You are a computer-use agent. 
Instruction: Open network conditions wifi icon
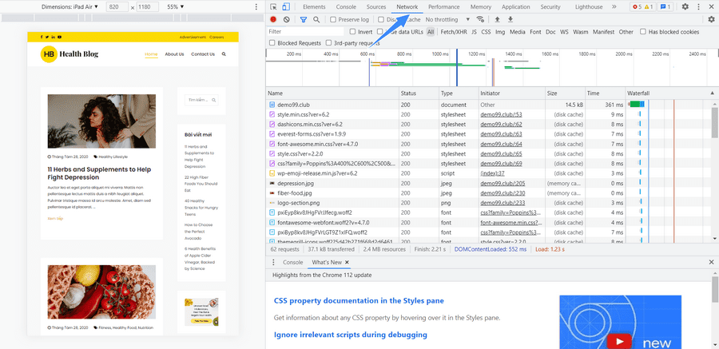click(481, 19)
